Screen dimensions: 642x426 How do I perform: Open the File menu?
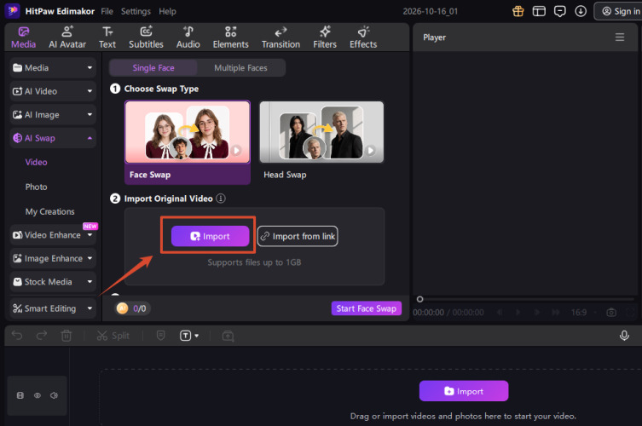[107, 11]
